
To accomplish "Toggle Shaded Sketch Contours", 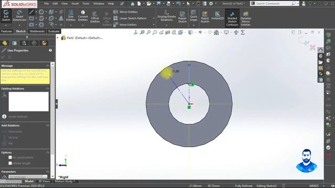I will coord(232,19).
